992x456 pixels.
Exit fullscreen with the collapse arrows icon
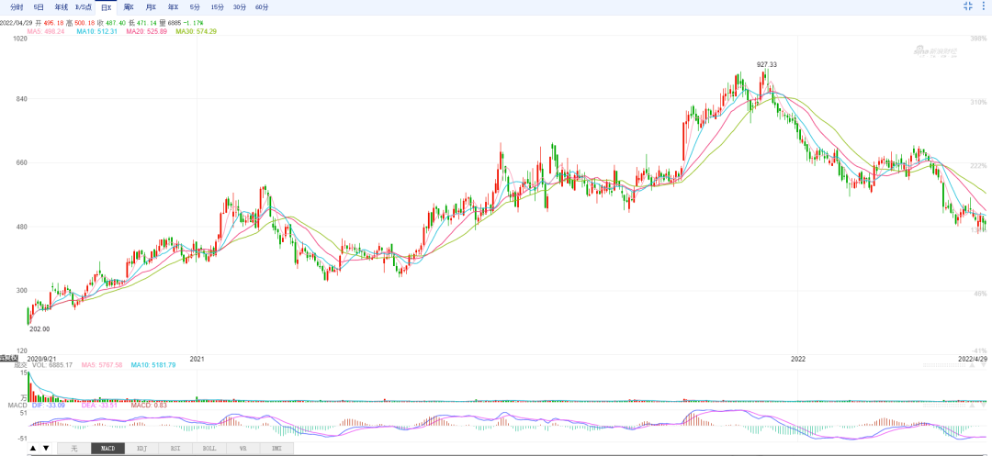tap(967, 6)
